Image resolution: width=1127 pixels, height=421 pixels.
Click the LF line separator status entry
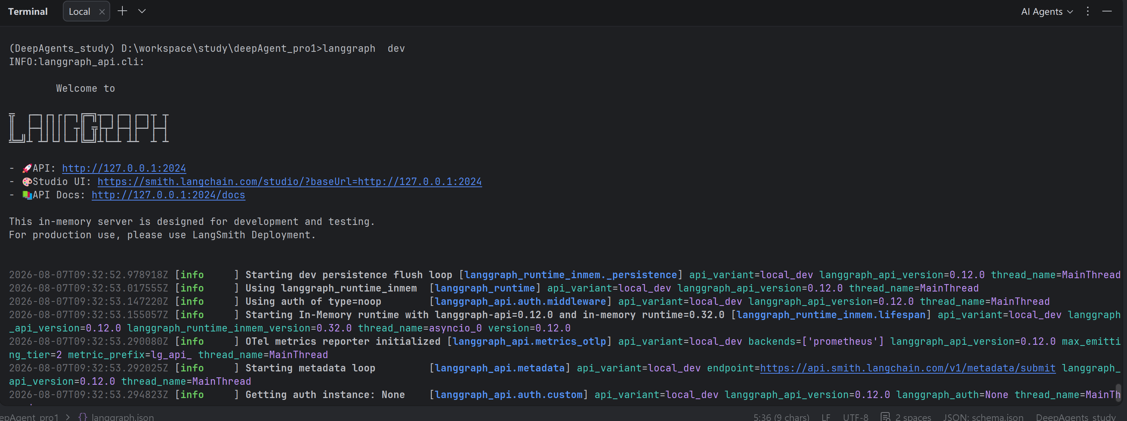tap(826, 417)
